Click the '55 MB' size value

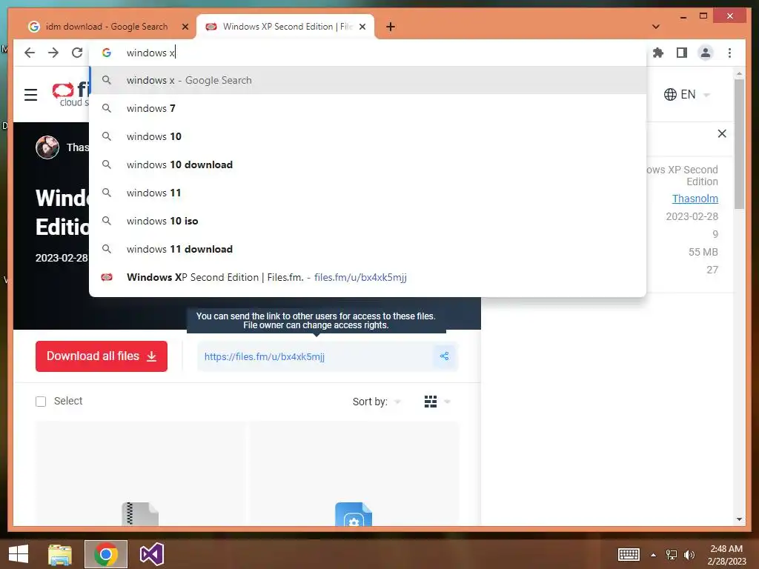point(703,252)
